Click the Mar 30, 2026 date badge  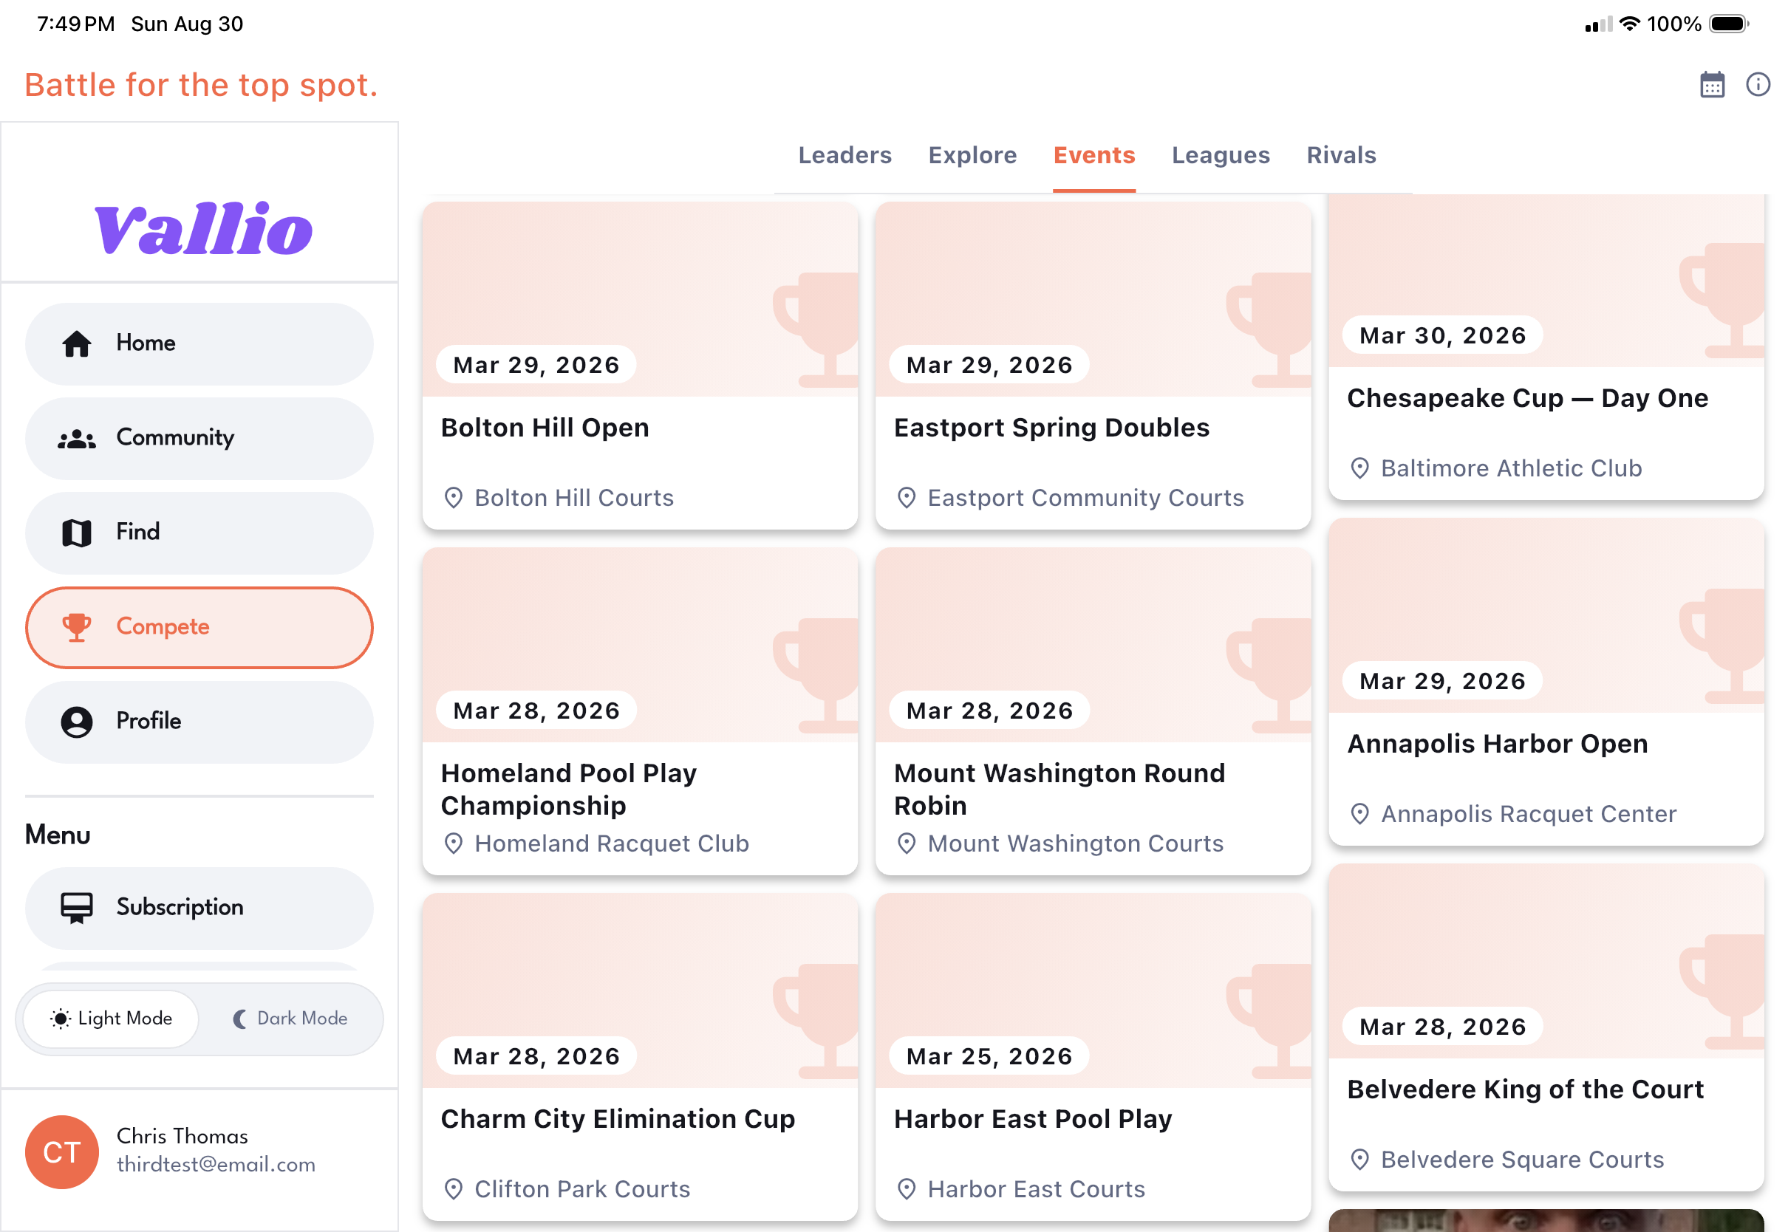1442,335
